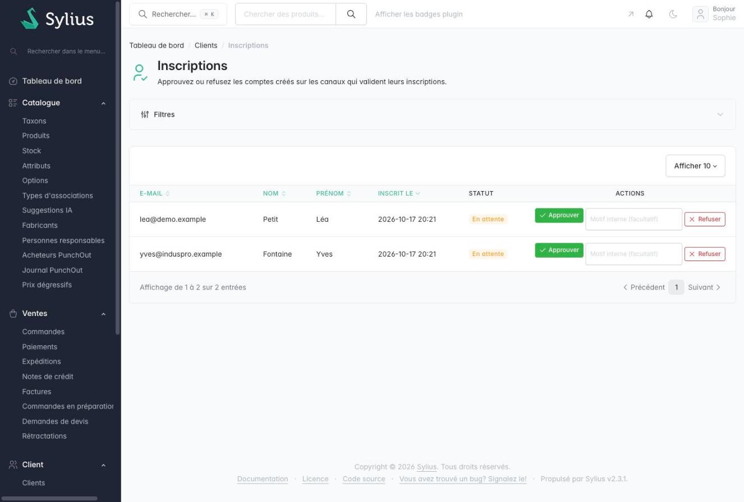Open Demandes de devis menu item
Viewport: 744px width, 502px height.
click(x=55, y=421)
